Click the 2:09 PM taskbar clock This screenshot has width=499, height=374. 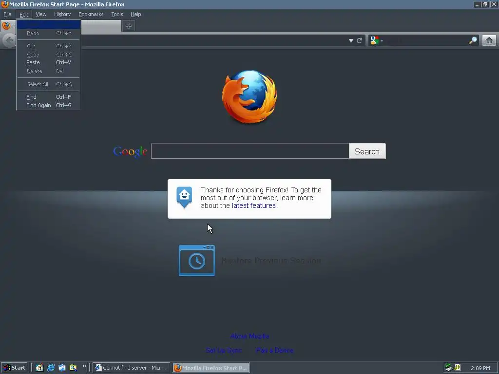click(480, 368)
